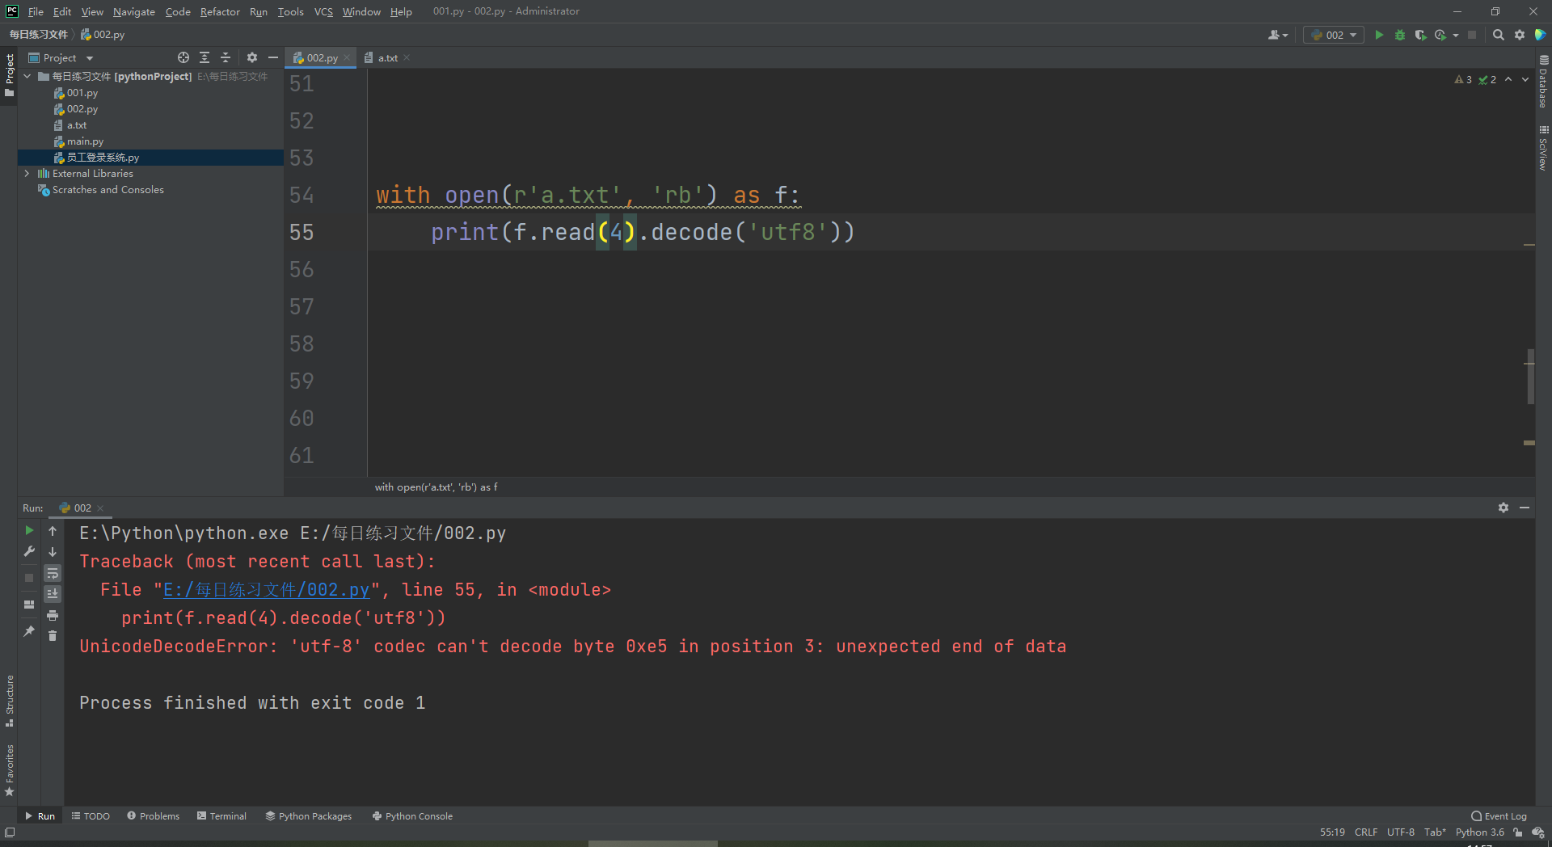
Task: Toggle the Database tool window side tab
Action: (1543, 82)
